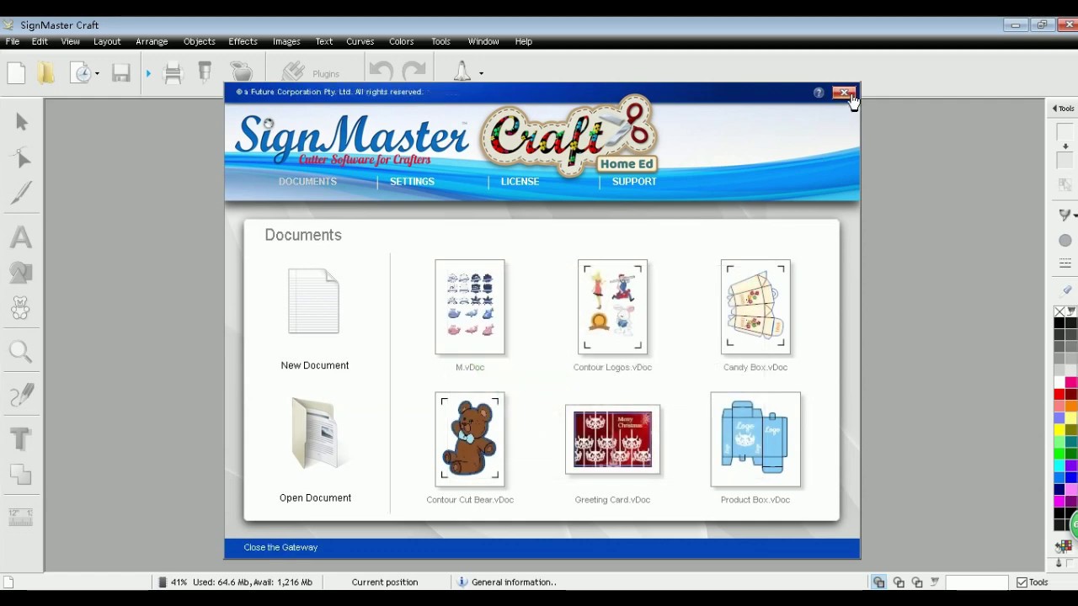Switch to the LICENSE gateway tab
This screenshot has width=1078, height=606.
(x=520, y=182)
